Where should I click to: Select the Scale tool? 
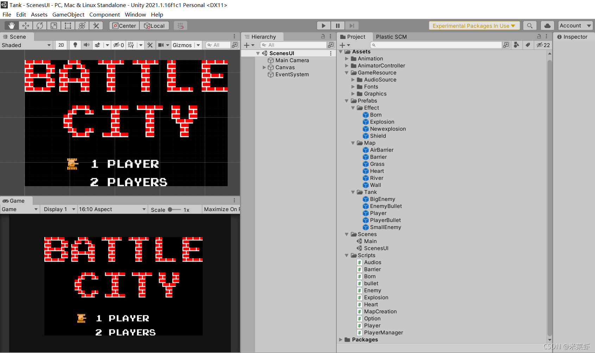(x=54, y=26)
